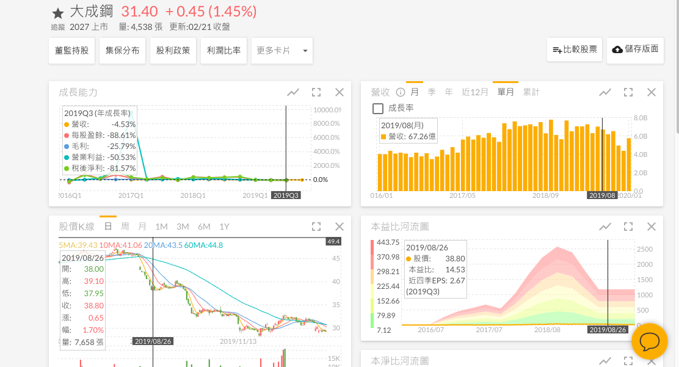Expand 成長能力 card to fullscreen
This screenshot has width=679, height=367.
point(316,92)
